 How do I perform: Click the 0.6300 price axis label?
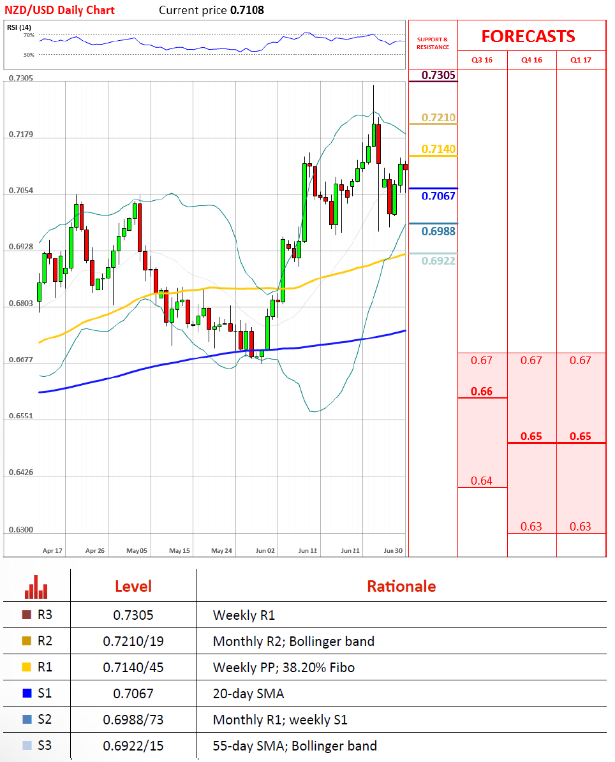(21, 530)
